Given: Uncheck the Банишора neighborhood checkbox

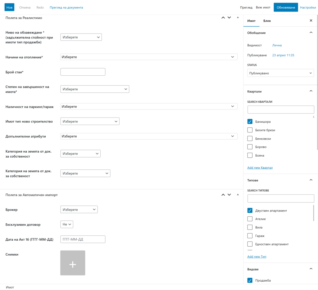Looking at the screenshot, I should 250,122.
